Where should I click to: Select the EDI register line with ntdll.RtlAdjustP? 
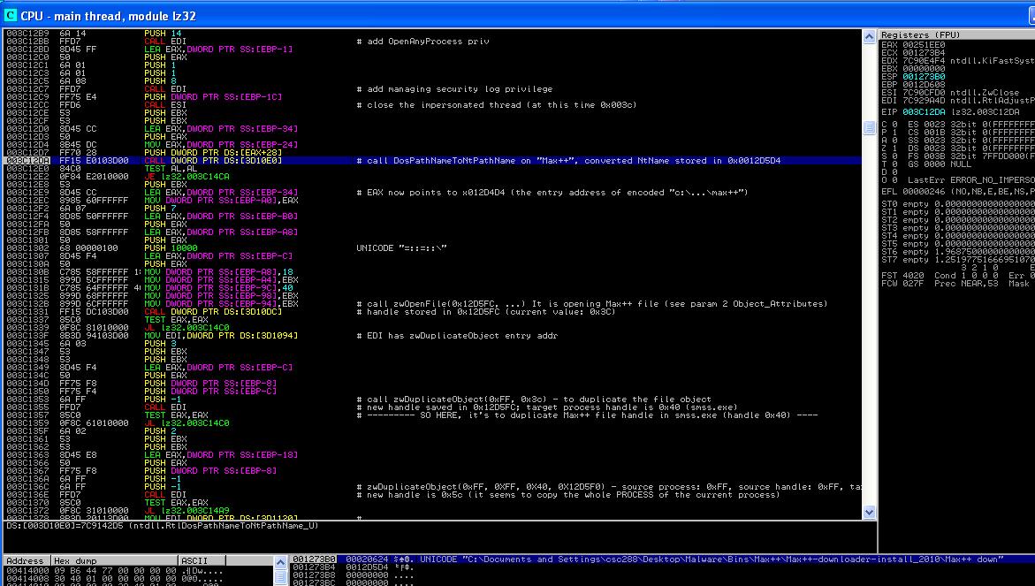[x=958, y=100]
